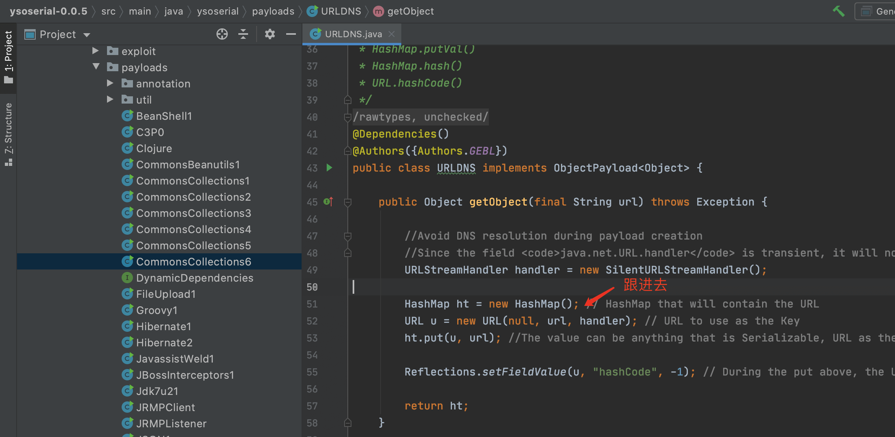Toggle the 1: Project tool window tab
Screen dimensions: 895x437
pyautogui.click(x=8, y=57)
